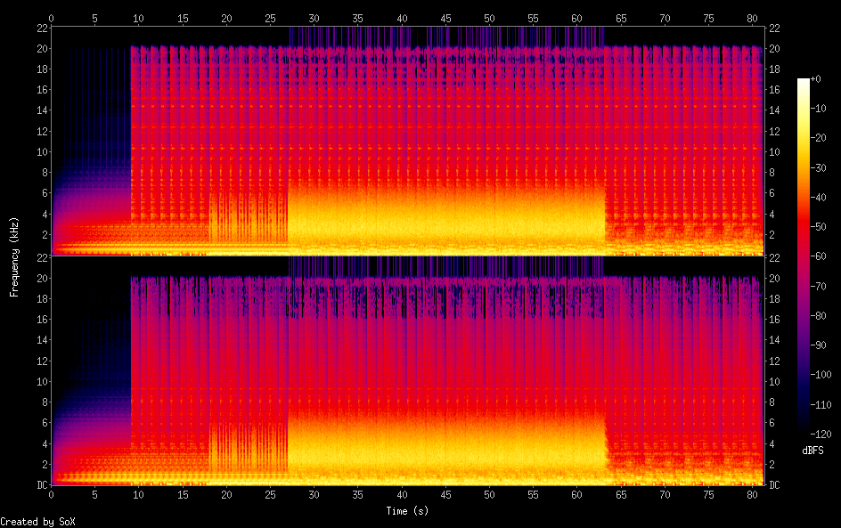
Task: Click the 'Time (s)' axis label
Action: [x=408, y=511]
